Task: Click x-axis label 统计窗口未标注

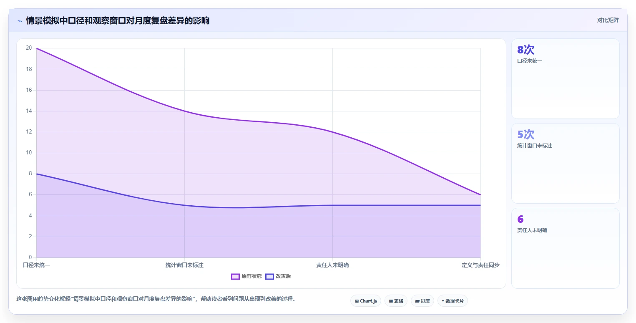Action: tap(184, 265)
